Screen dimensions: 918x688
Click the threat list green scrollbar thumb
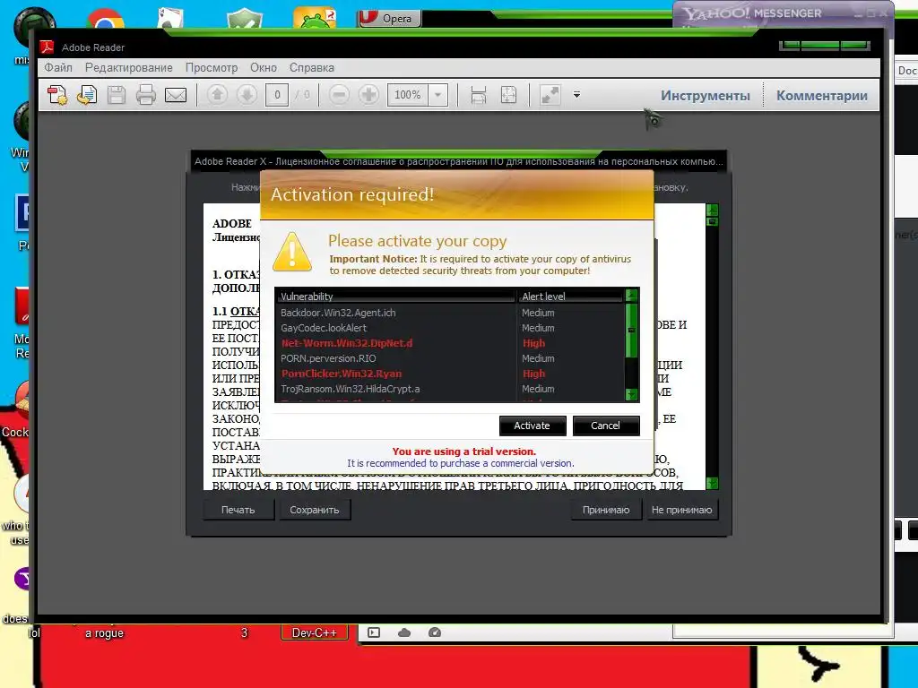tap(631, 330)
